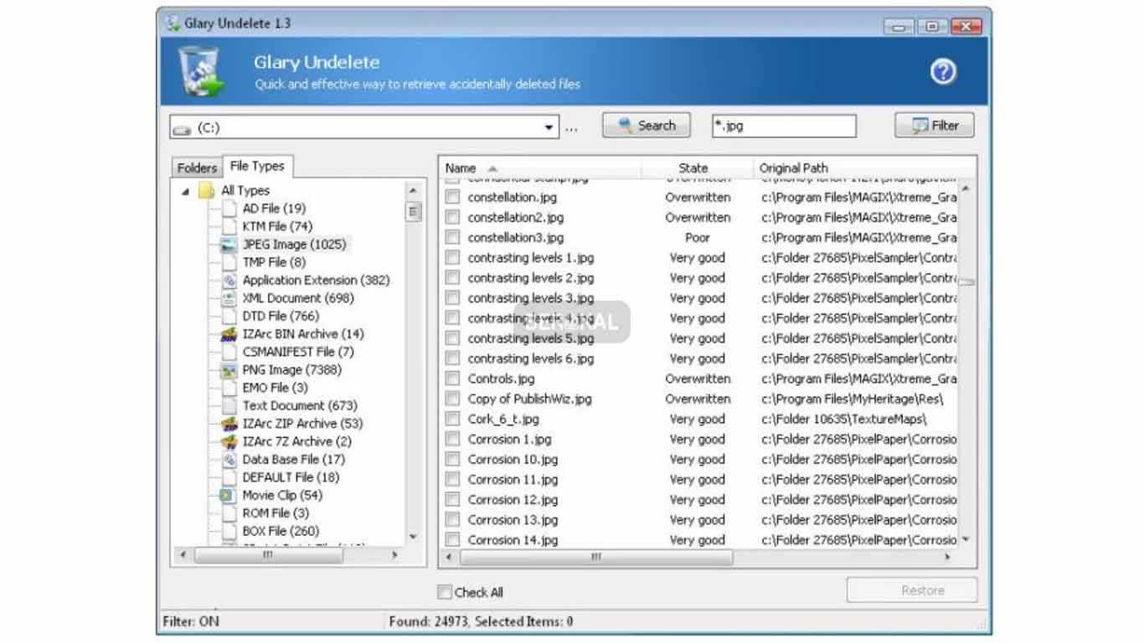Click the Glary Undelete title bar icon
Image resolution: width=1144 pixels, height=643 pixels.
point(173,23)
